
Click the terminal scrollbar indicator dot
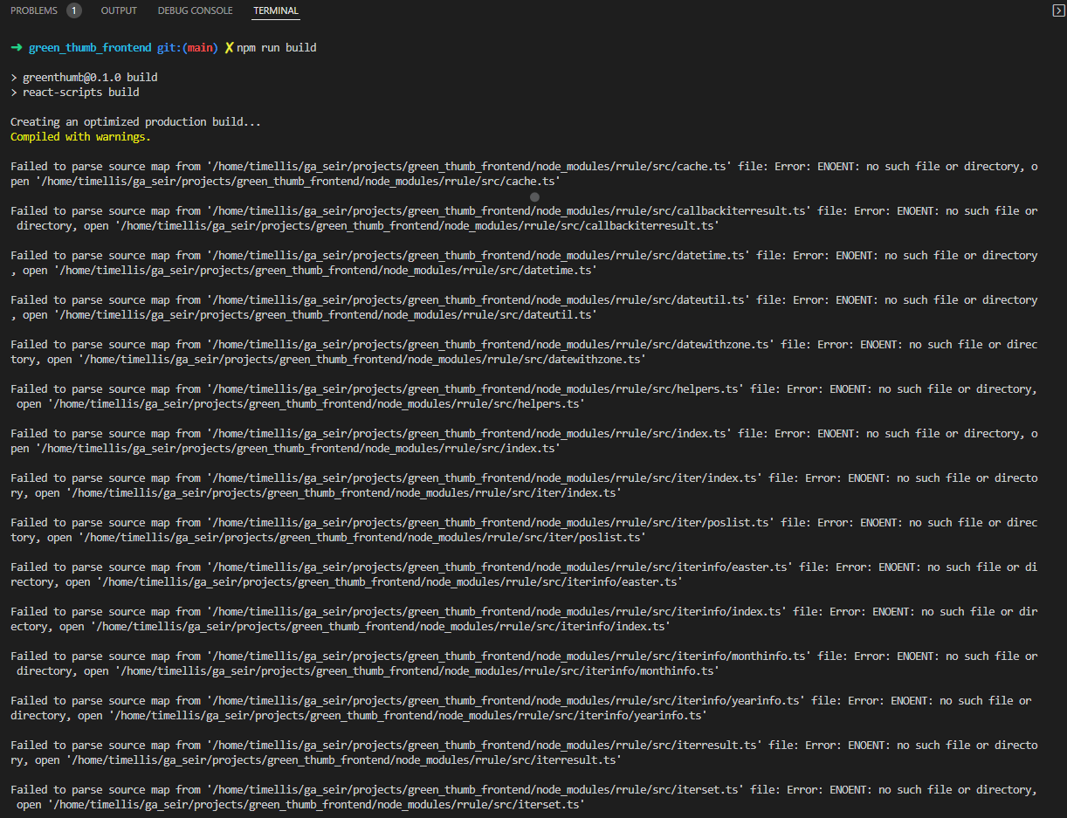pos(534,198)
